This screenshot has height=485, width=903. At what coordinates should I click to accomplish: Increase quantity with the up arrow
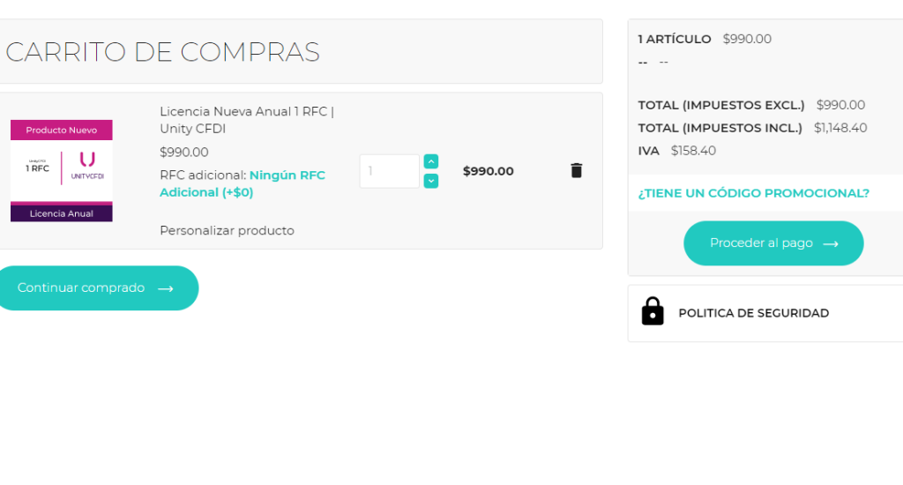[x=431, y=161]
